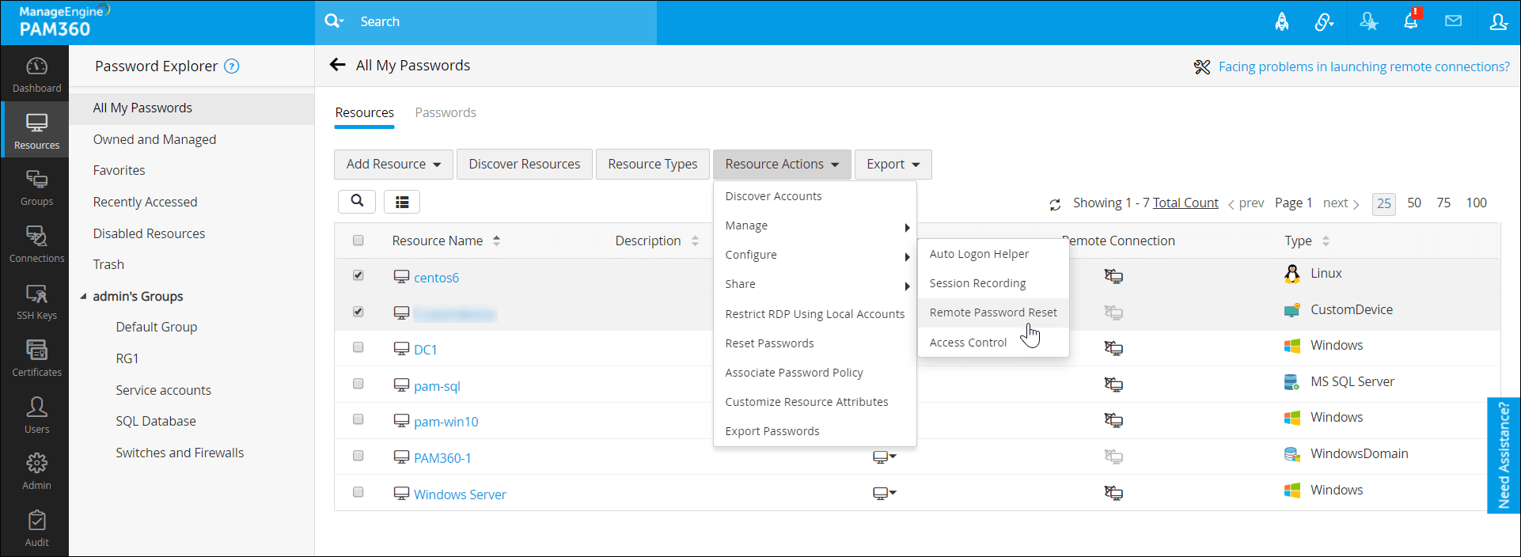Open the SSH Keys sidebar icon
The image size is (1521, 557).
36,301
